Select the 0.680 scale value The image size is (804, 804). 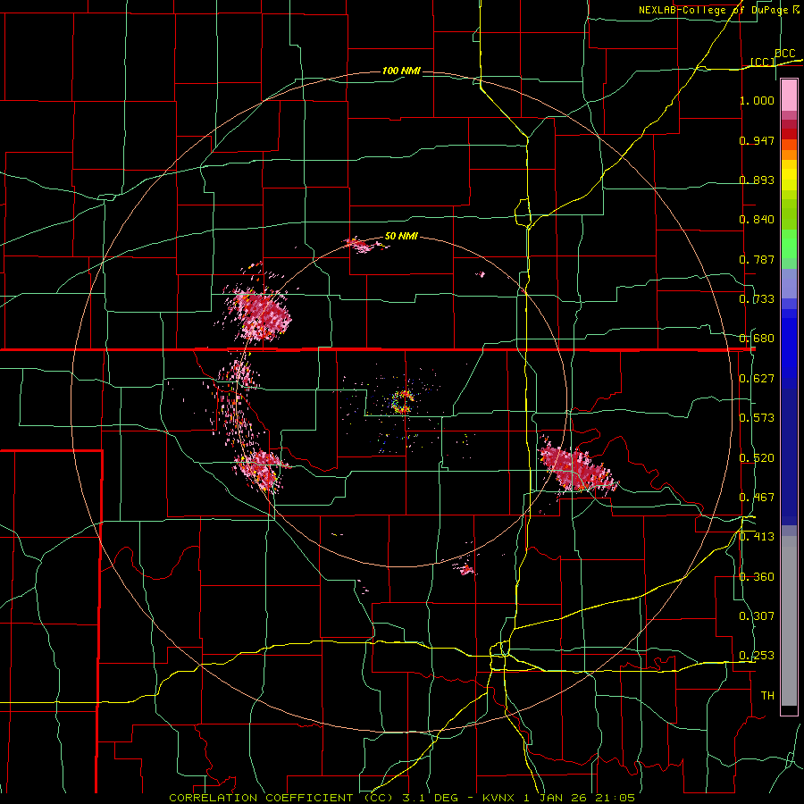click(x=757, y=339)
